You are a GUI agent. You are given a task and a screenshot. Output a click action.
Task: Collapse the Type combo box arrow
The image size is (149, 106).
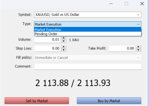coord(138,24)
